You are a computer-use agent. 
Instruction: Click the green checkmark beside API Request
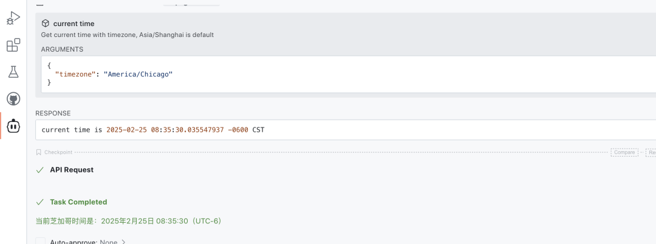(40, 170)
